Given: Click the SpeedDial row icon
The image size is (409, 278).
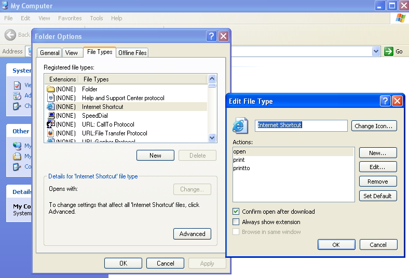Looking at the screenshot, I should (x=51, y=116).
